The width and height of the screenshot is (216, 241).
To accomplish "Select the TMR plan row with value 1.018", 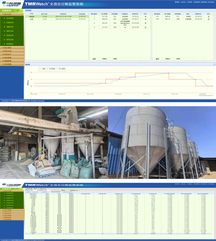I will [57, 17].
